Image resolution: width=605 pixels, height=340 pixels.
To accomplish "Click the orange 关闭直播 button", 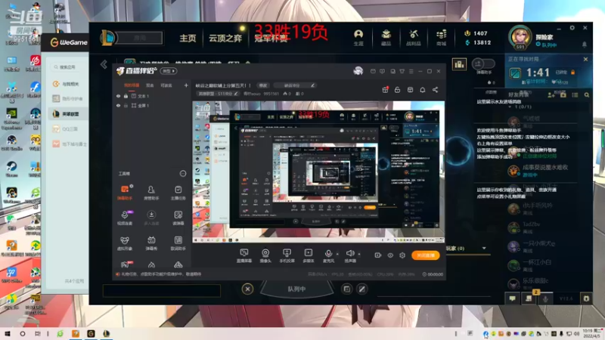I will [426, 255].
